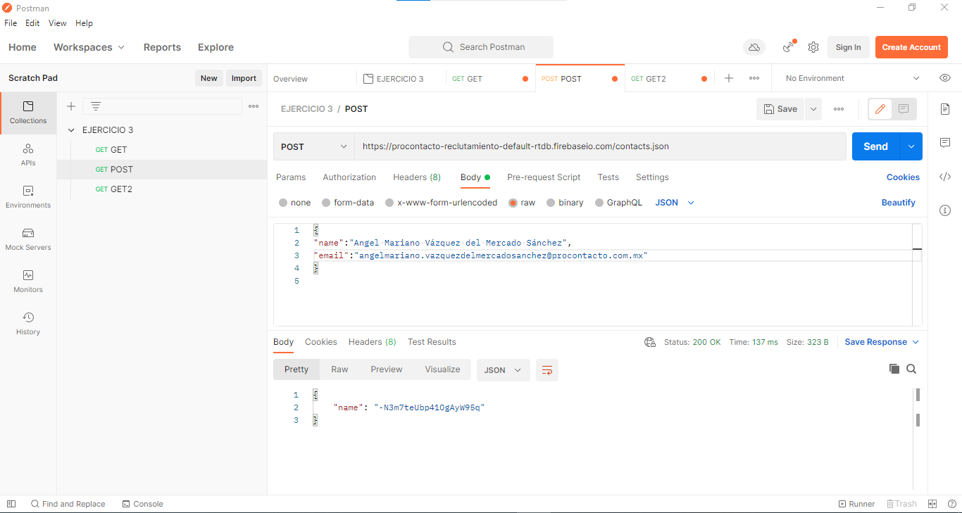Open the code snippet panel on the right

click(945, 177)
